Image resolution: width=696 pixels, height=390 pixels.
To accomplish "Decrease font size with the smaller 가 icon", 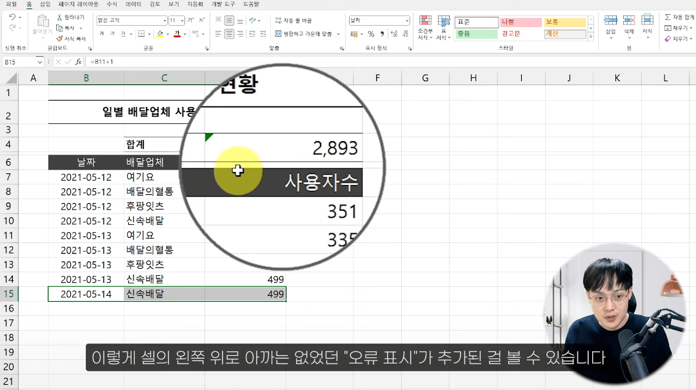I will coord(201,20).
